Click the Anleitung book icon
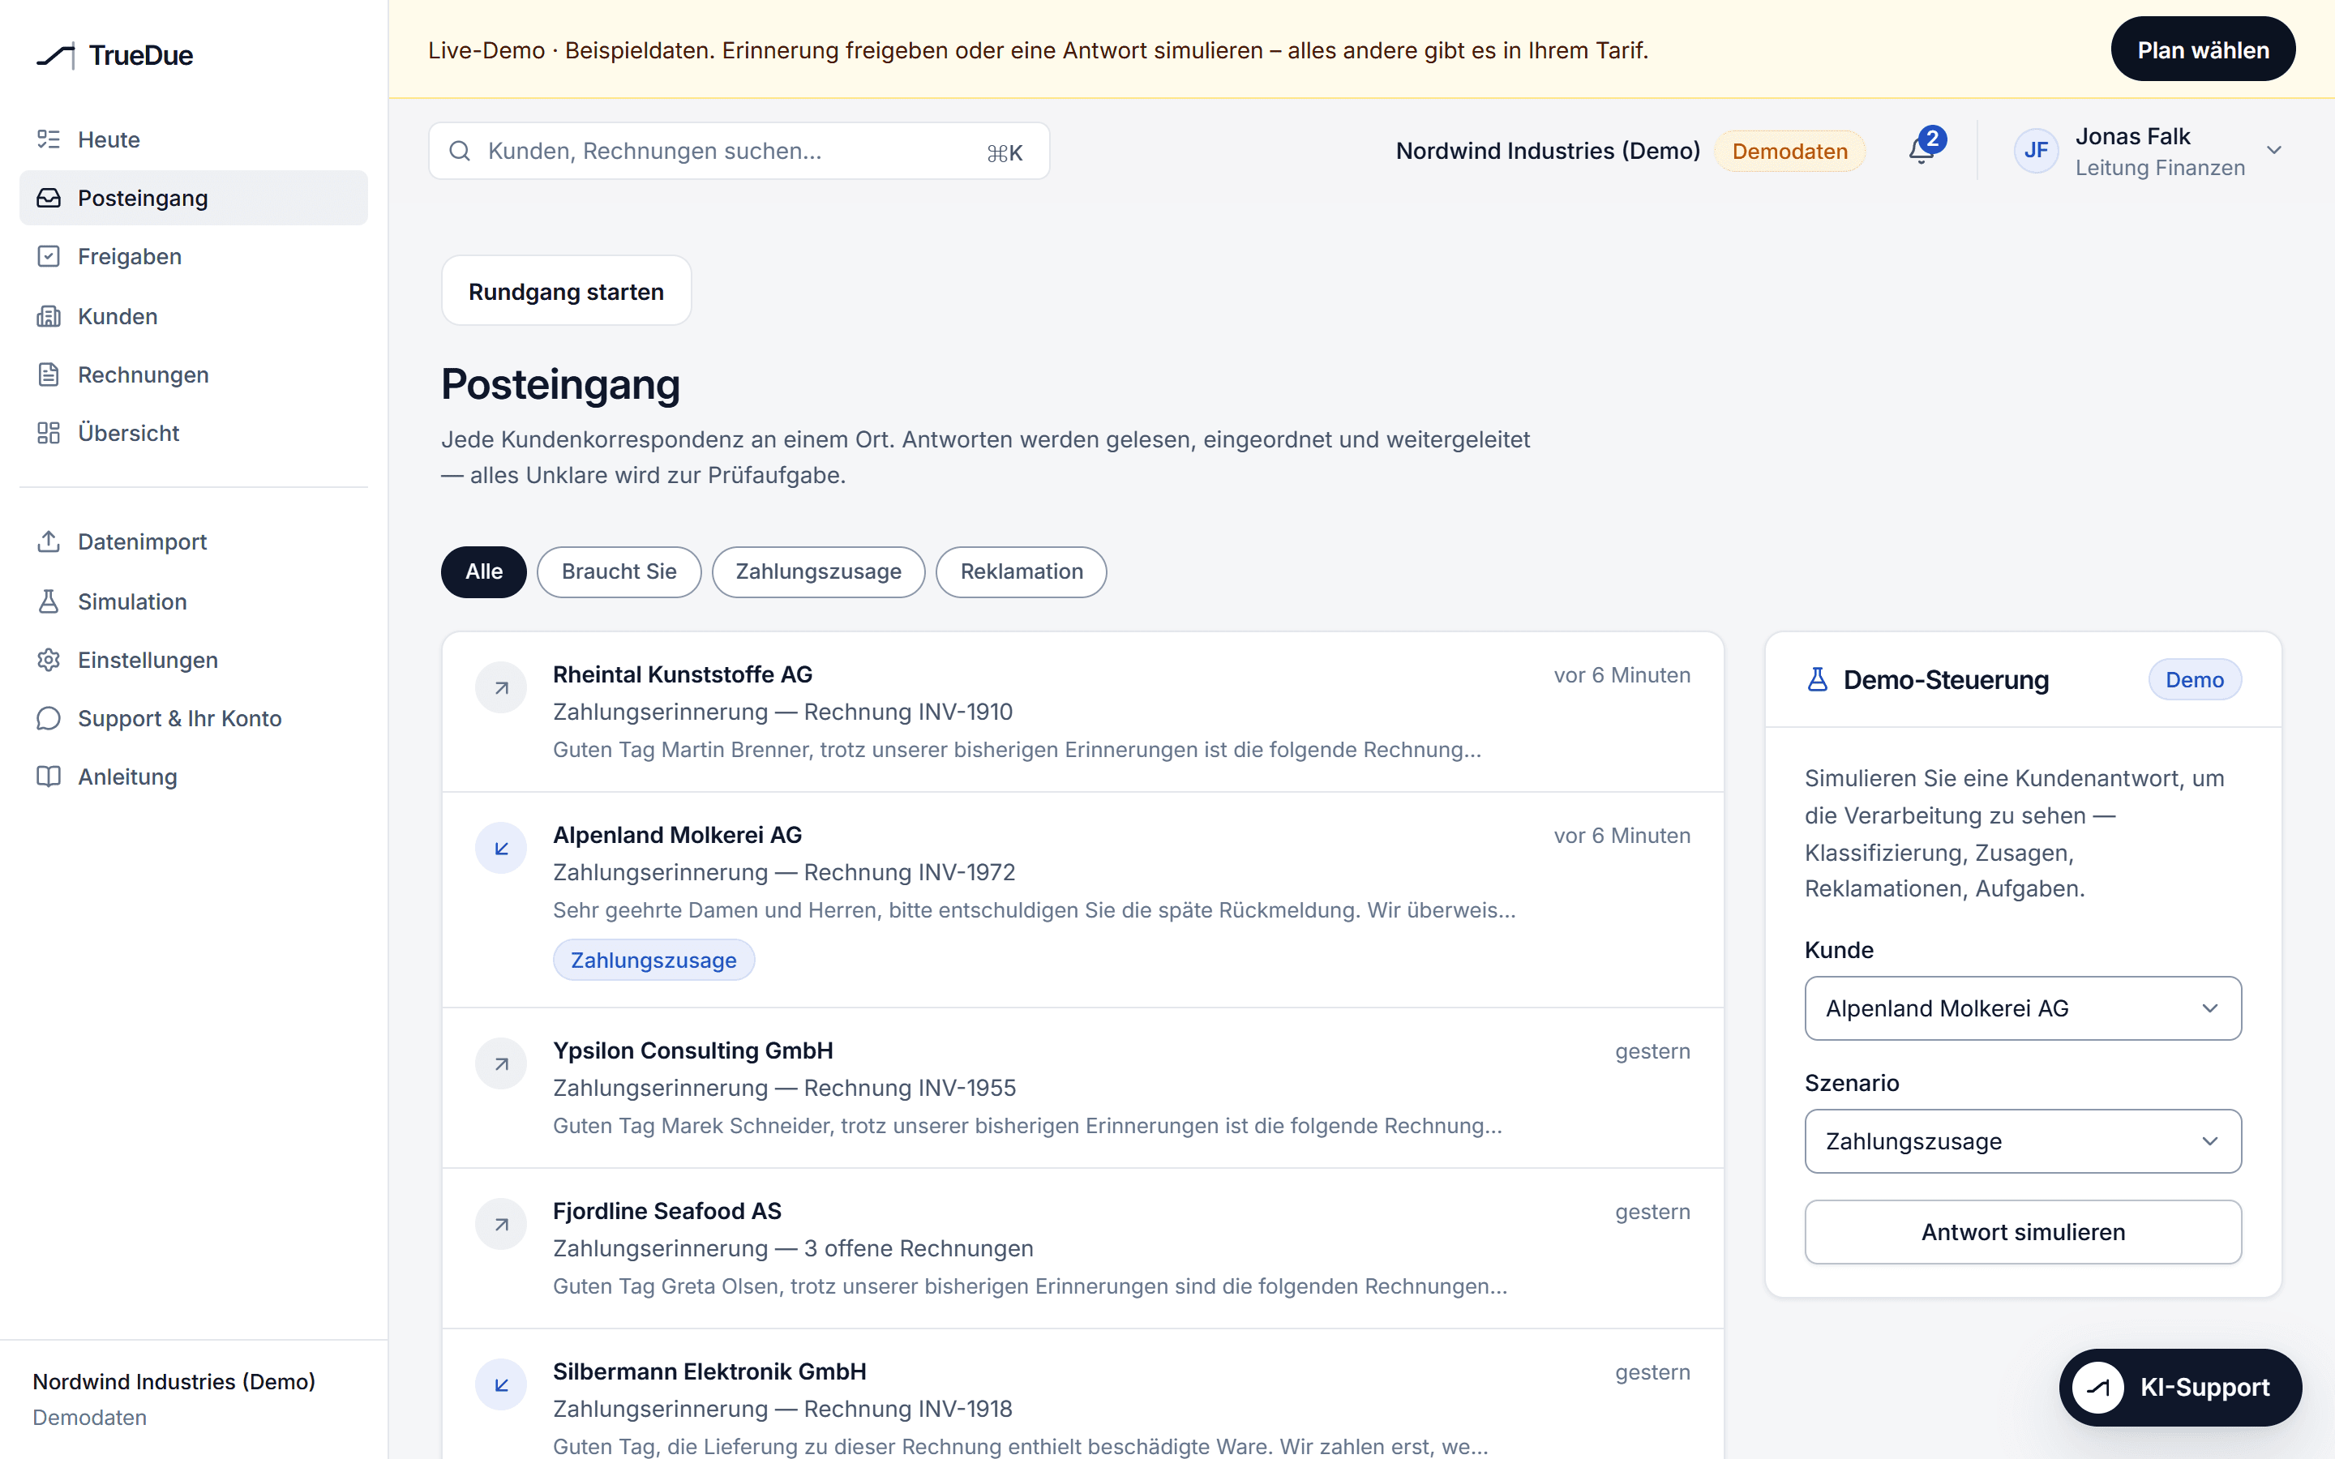 49,777
